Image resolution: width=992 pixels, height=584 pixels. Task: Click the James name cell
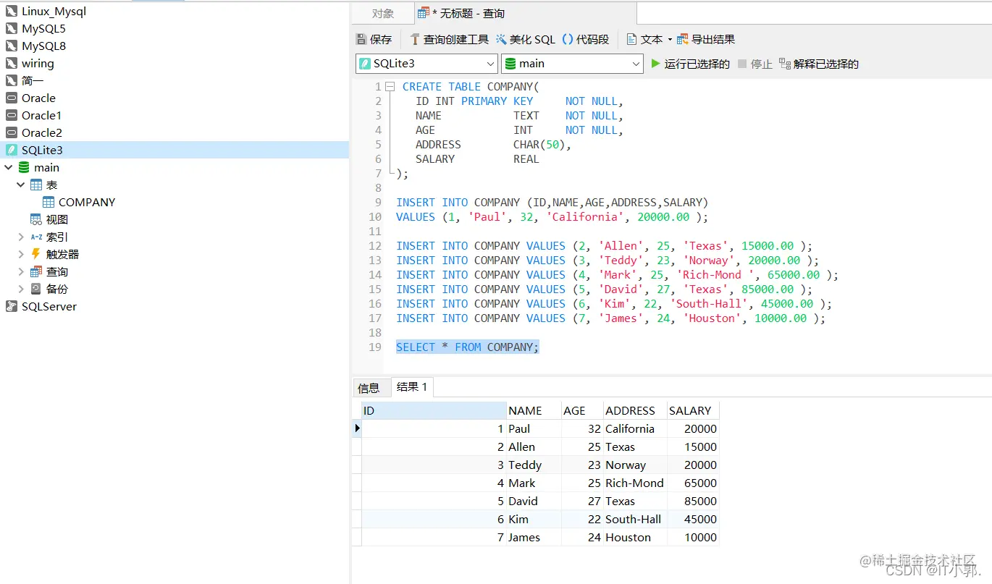pos(534,538)
